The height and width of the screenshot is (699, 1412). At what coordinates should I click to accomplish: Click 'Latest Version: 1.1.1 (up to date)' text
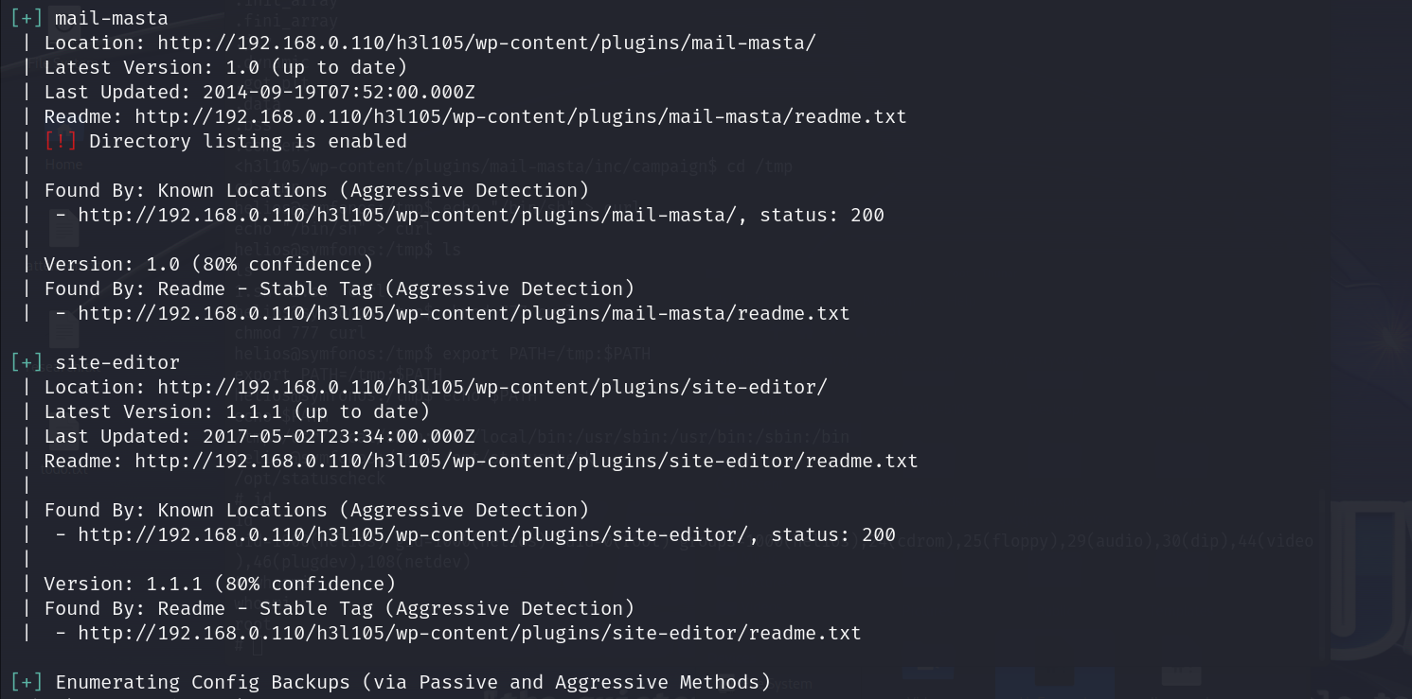pyautogui.click(x=237, y=411)
